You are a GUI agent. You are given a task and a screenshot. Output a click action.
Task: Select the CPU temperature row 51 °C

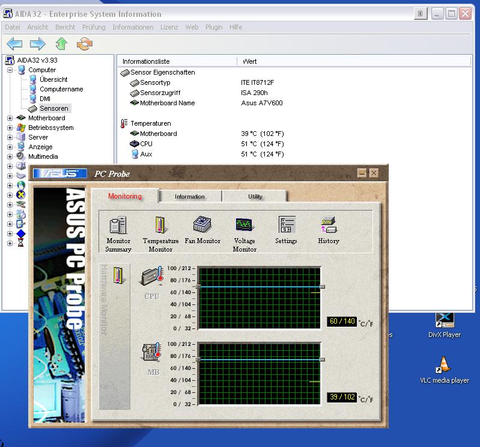207,144
